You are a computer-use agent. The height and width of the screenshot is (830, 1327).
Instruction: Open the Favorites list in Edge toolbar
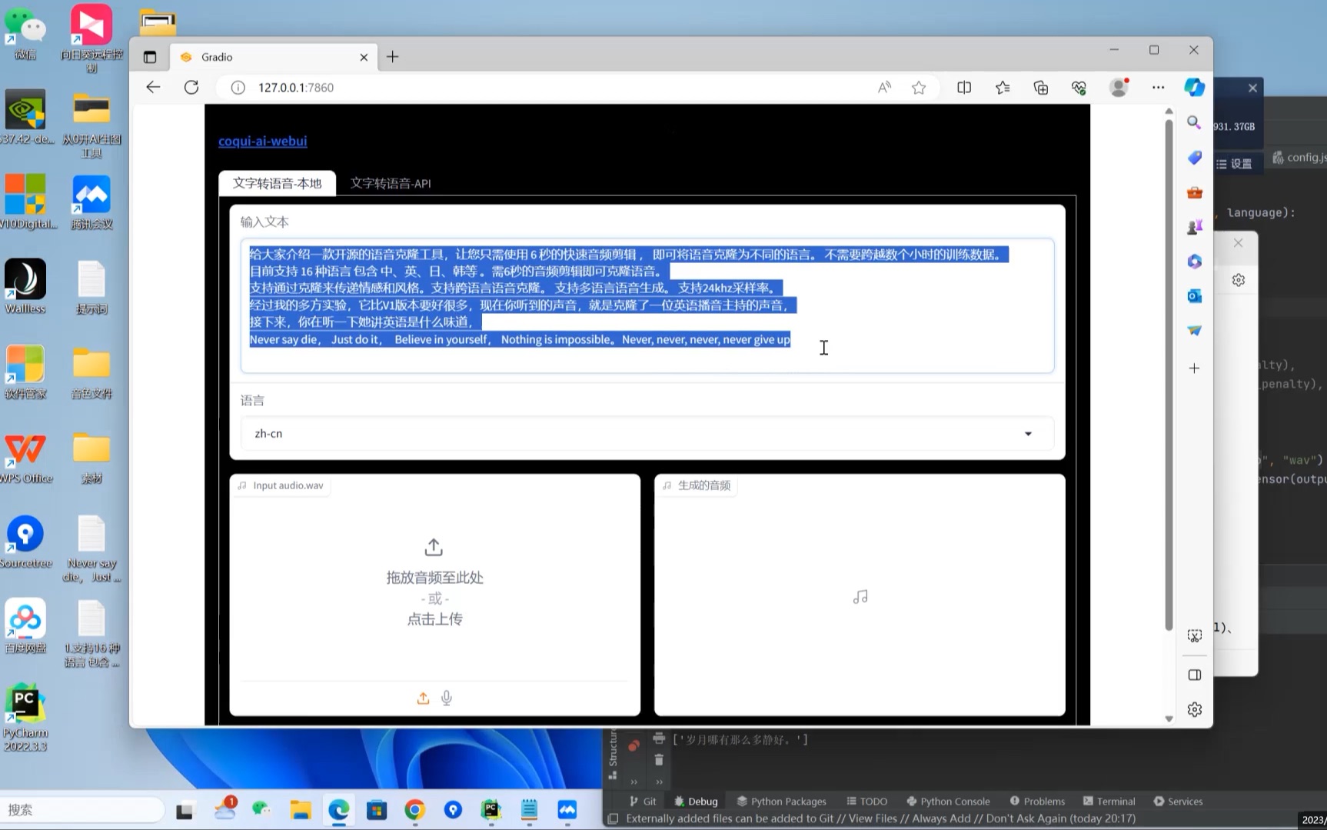click(x=1003, y=88)
